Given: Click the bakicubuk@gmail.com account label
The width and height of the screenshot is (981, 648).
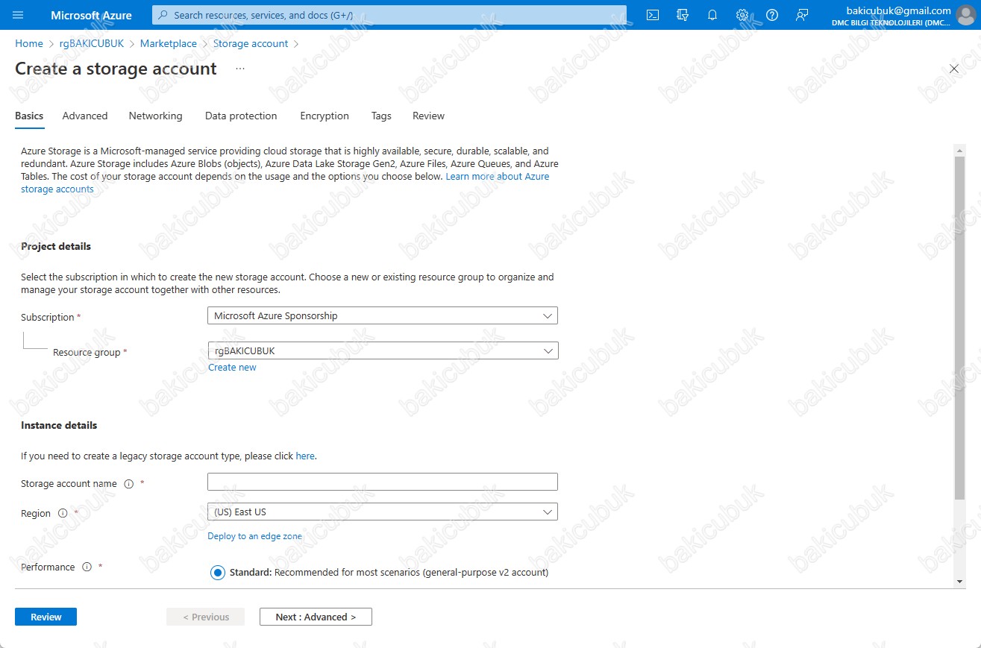Looking at the screenshot, I should (x=899, y=10).
